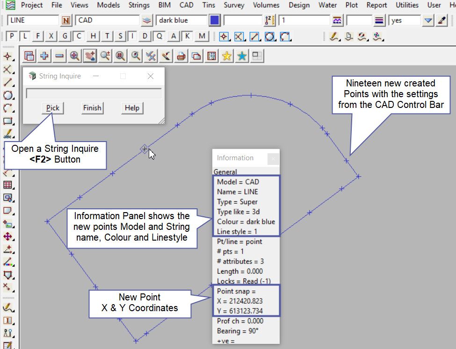Open the line weight chooser icon
The image size is (456, 349).
tap(379, 21)
